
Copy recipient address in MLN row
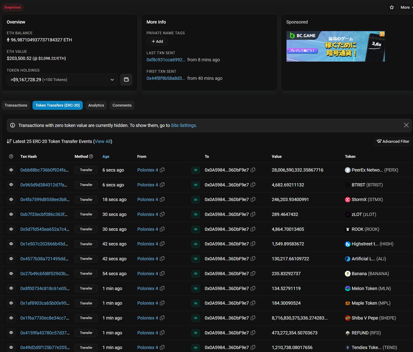(x=253, y=288)
